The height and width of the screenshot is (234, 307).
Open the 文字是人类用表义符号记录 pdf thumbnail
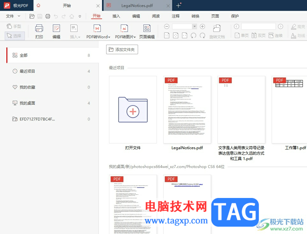click(241, 110)
